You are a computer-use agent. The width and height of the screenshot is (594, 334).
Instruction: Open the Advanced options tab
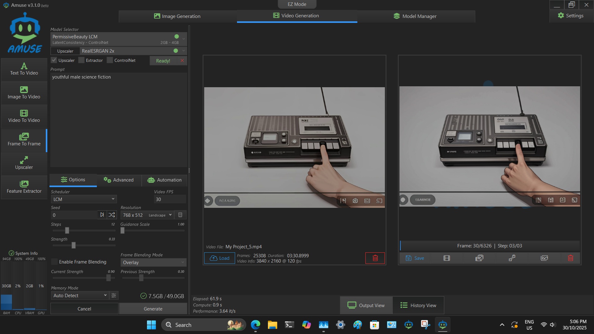pos(119,180)
